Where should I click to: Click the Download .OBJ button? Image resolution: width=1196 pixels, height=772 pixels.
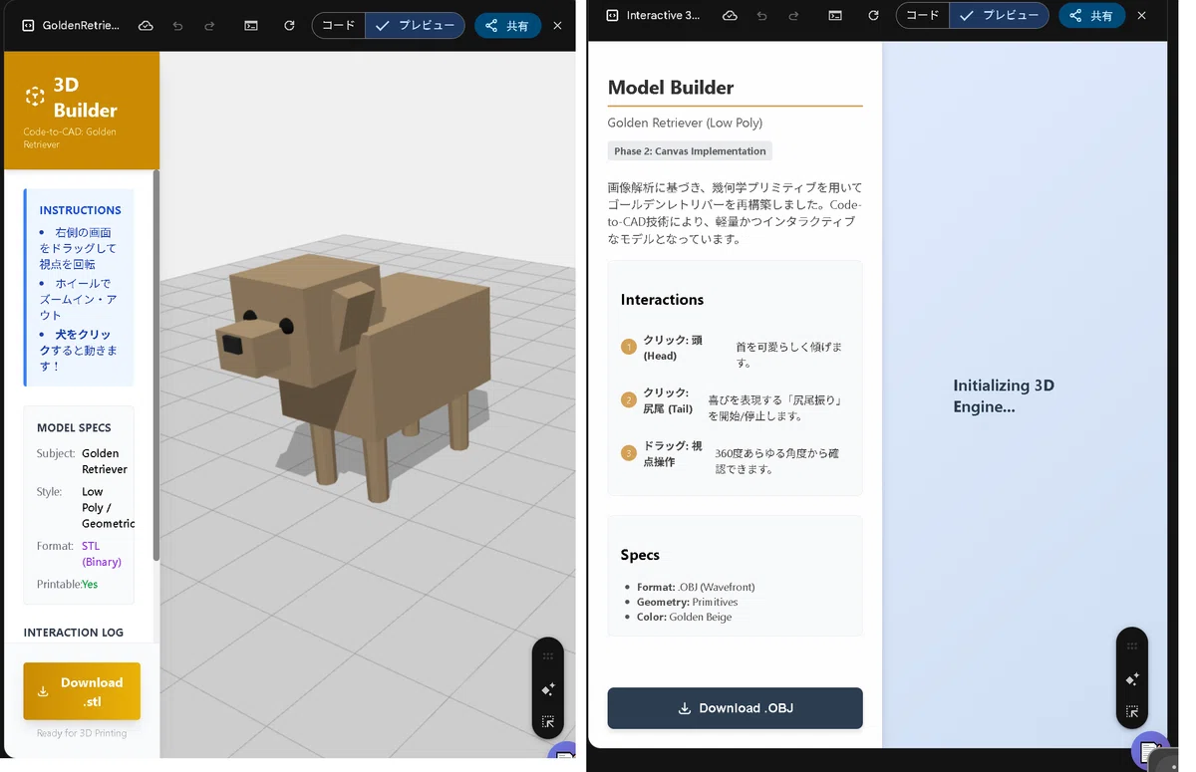(x=735, y=708)
